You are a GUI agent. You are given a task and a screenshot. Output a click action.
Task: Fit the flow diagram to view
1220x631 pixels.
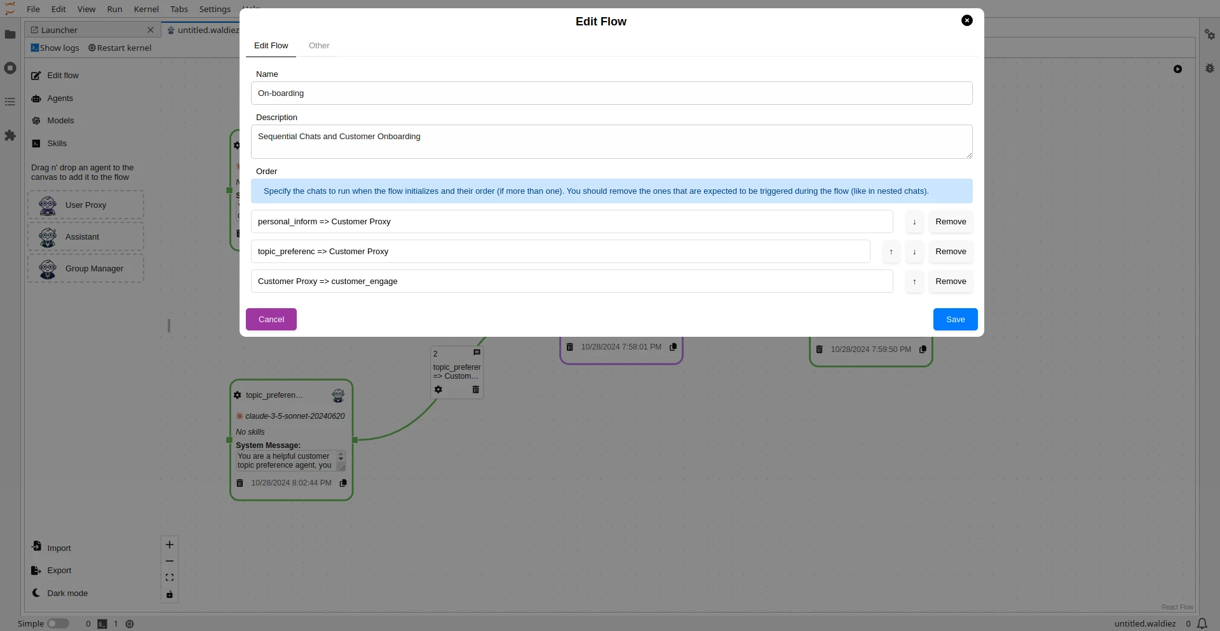[170, 578]
